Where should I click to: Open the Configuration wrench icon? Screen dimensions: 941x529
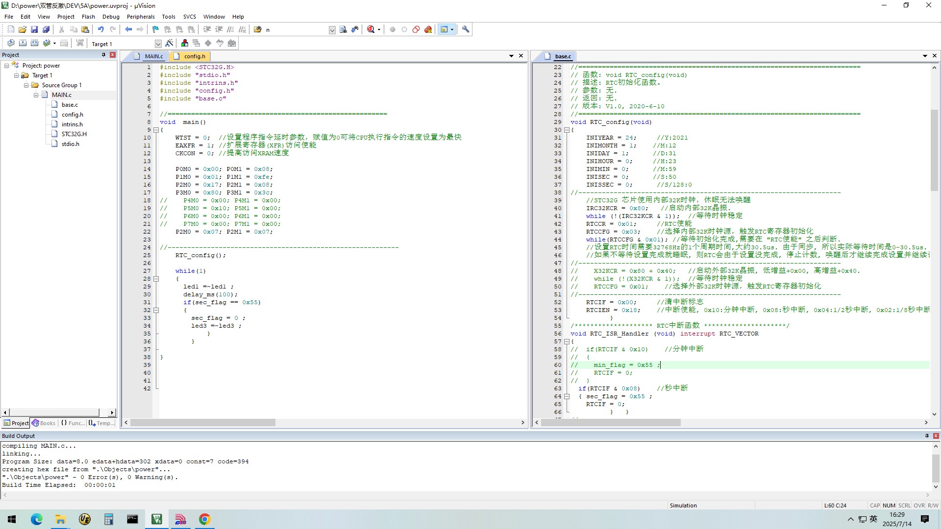[x=466, y=29]
